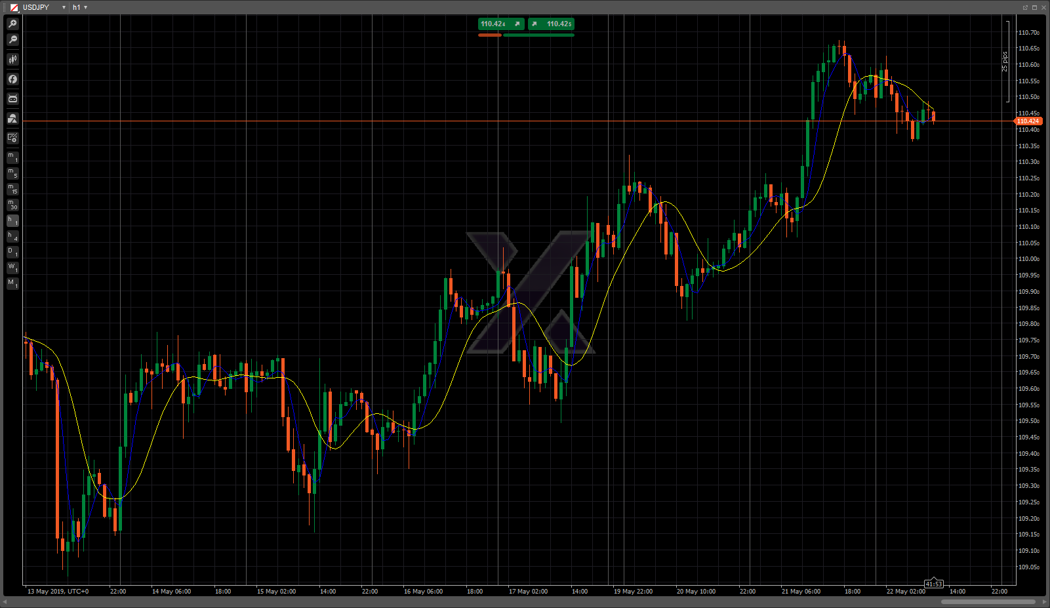This screenshot has width=1050, height=608.
Task: Click the '16 May 06:00' time label
Action: (423, 592)
